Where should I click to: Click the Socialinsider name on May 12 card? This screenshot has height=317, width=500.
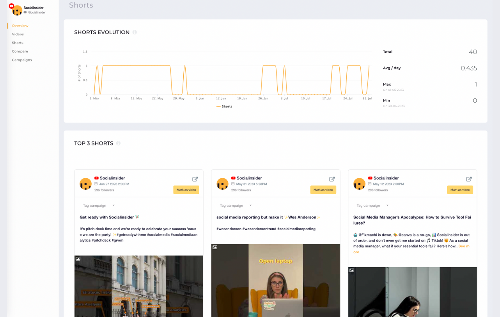pyautogui.click(x=386, y=178)
